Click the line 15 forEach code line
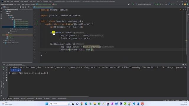The height and width of the screenshot is (106, 189). (77, 50)
